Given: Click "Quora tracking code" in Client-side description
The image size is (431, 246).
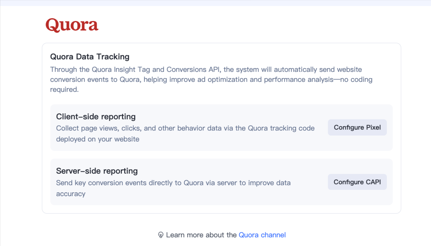Looking at the screenshot, I should point(281,128).
